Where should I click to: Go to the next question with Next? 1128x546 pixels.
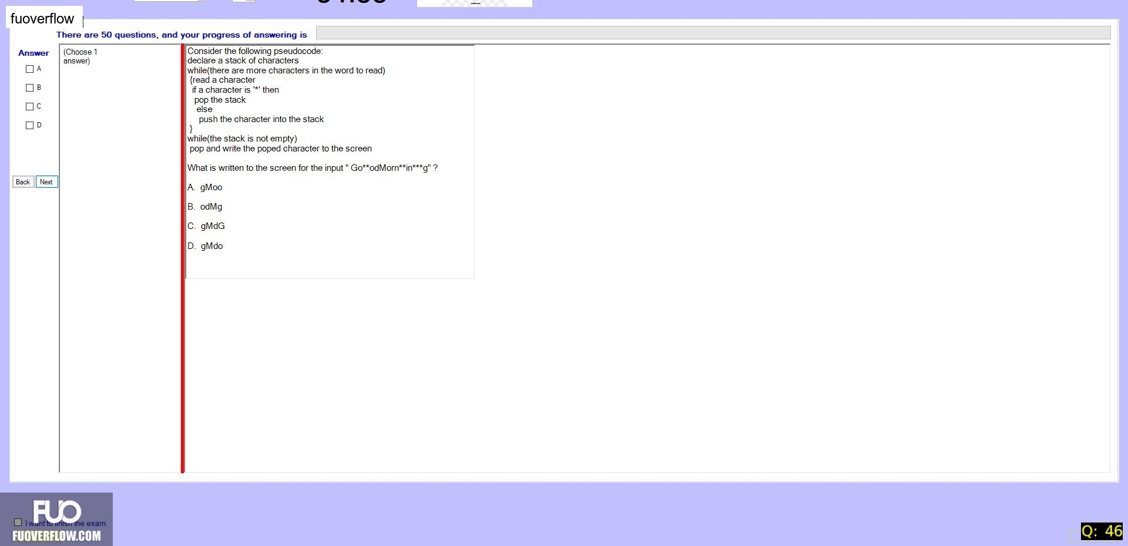click(x=46, y=182)
